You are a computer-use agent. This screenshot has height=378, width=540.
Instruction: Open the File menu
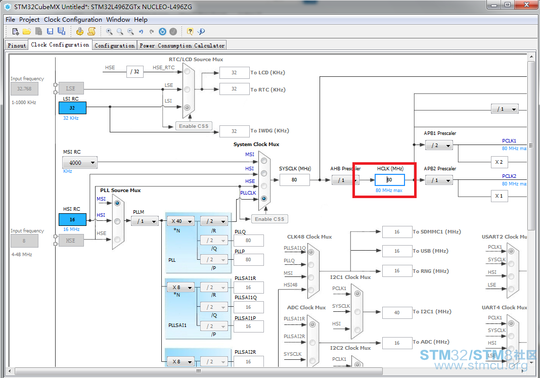10,20
